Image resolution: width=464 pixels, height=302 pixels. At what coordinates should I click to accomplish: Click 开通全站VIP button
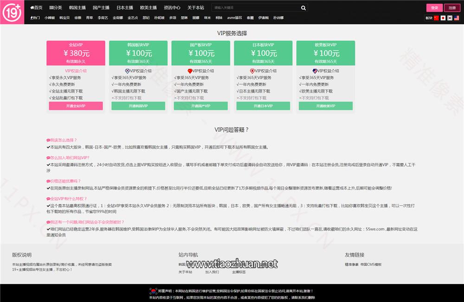click(x=76, y=106)
